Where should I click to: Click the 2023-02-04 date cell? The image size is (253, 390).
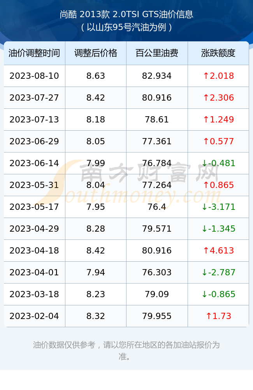coord(34,316)
